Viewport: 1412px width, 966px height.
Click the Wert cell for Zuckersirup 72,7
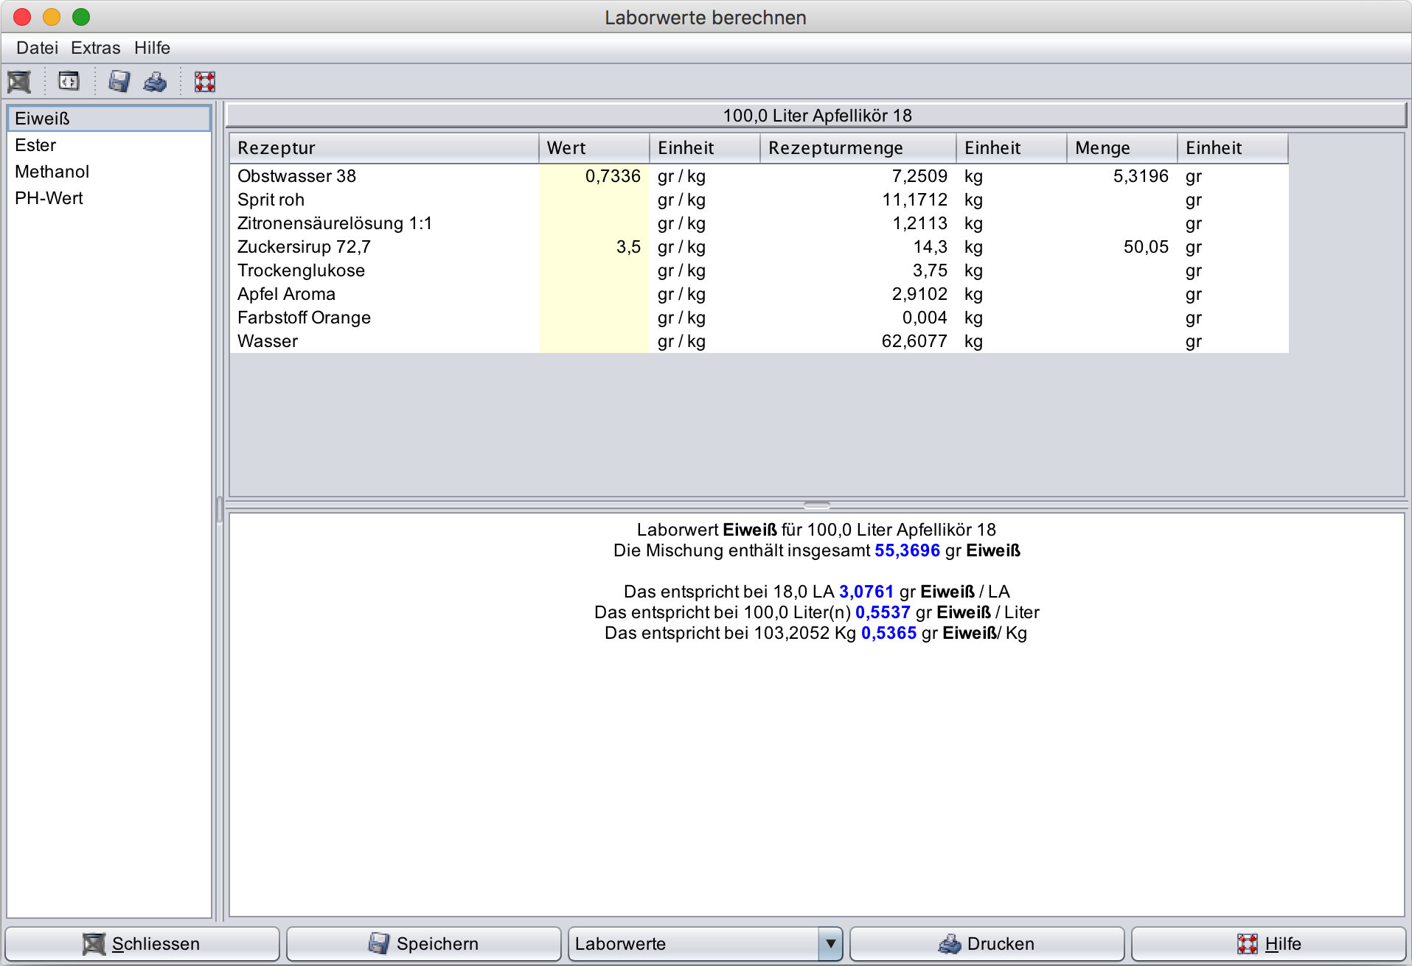(594, 247)
